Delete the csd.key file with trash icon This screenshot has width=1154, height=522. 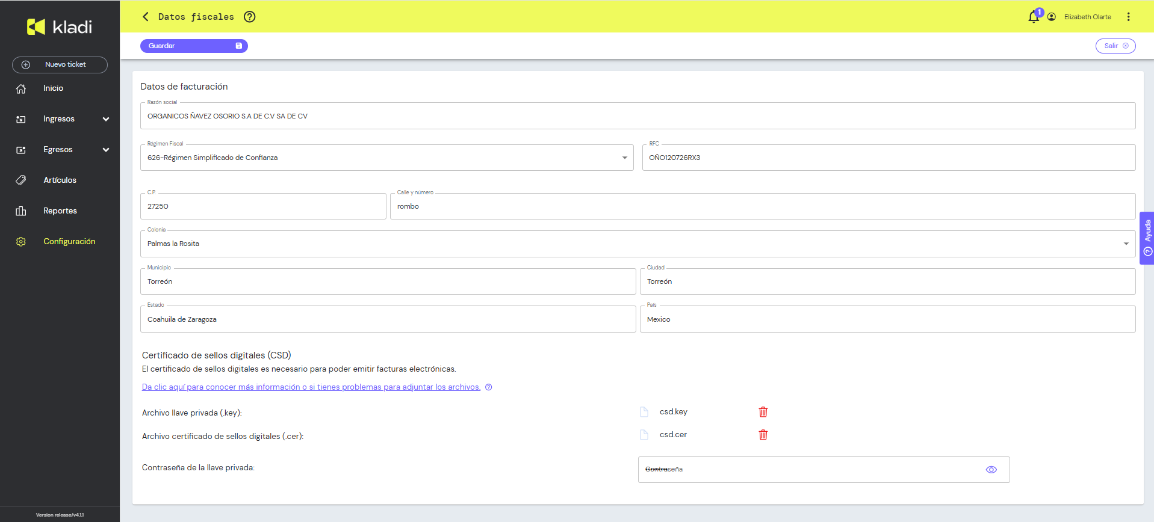point(763,412)
